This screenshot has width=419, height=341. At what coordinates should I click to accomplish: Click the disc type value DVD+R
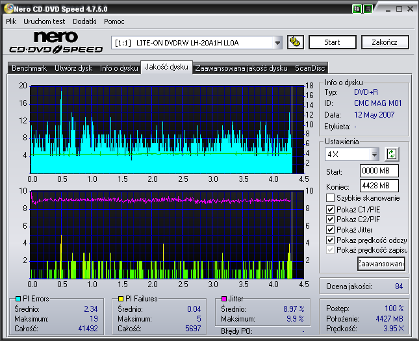point(366,92)
